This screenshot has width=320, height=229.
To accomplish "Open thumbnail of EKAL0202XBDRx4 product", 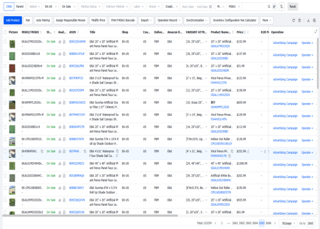I will 12,69.
